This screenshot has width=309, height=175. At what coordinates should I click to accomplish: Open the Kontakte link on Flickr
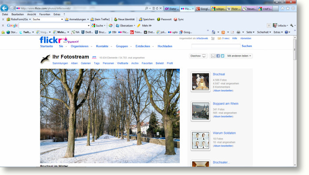coord(102,46)
